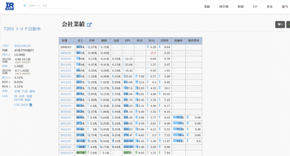Image resolution: width=290 pixels, height=156 pixels.
Task: Open the 財務 menu item
Action: pos(241,7)
